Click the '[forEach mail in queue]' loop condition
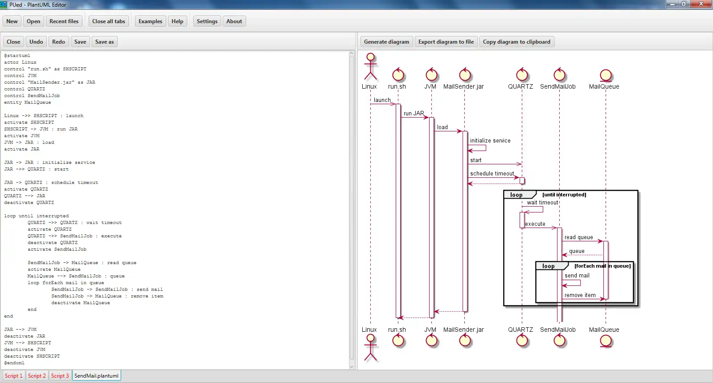 click(x=602, y=266)
